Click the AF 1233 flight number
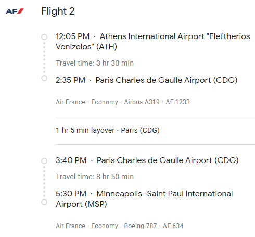 177,102
